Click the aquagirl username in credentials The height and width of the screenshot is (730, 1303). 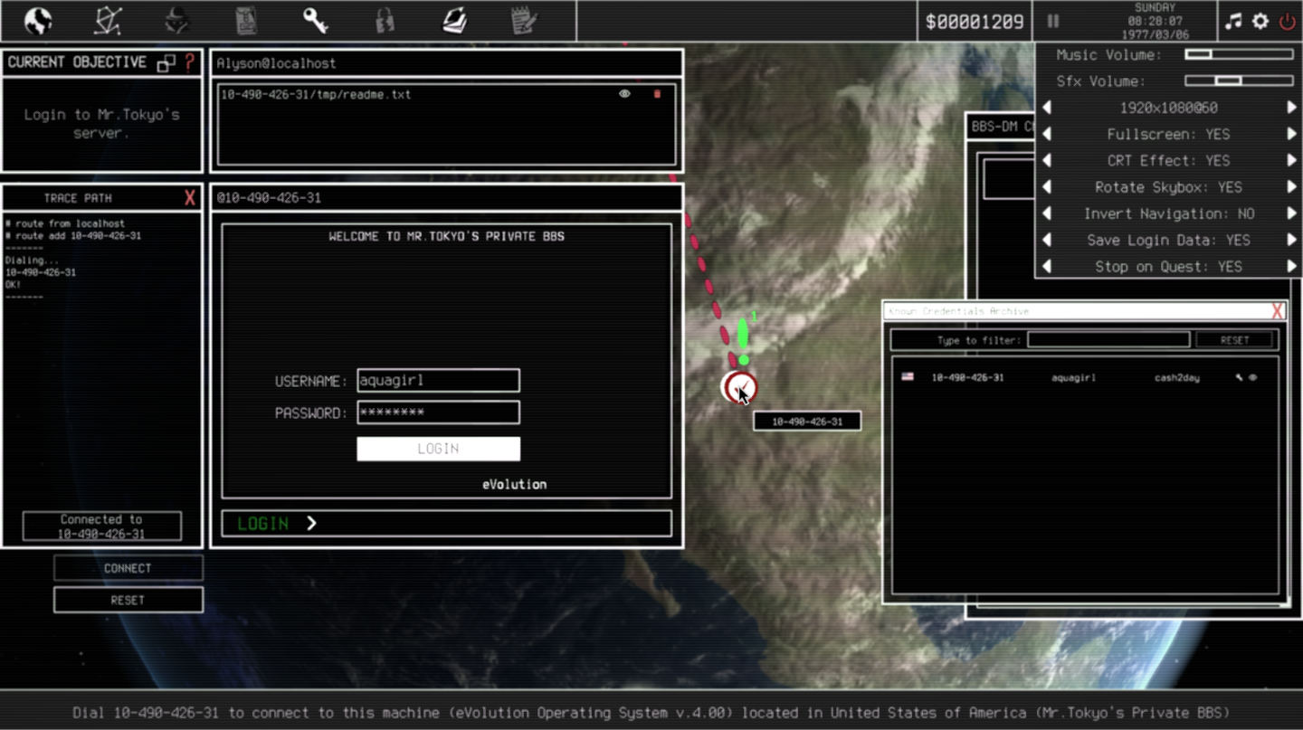(x=1073, y=377)
